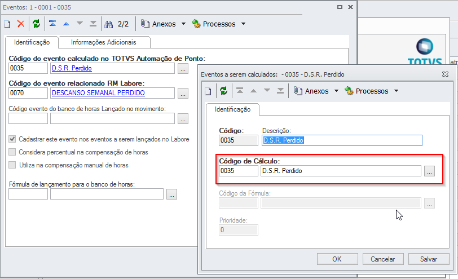The image size is (458, 279).
Task: Enable Utiliza na compensação manual de horas
Action: 12,165
